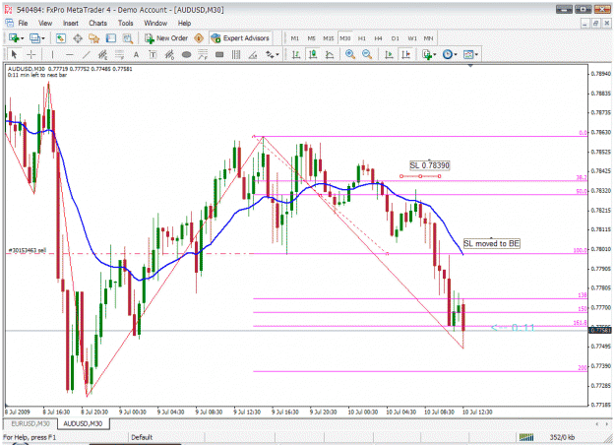Open the Charts menu
Image resolution: width=615 pixels, height=445 pixels.
97,24
